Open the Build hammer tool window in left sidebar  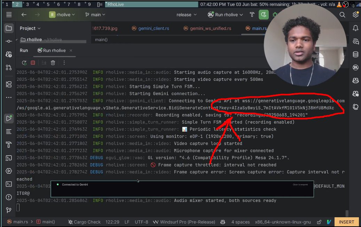(9, 144)
